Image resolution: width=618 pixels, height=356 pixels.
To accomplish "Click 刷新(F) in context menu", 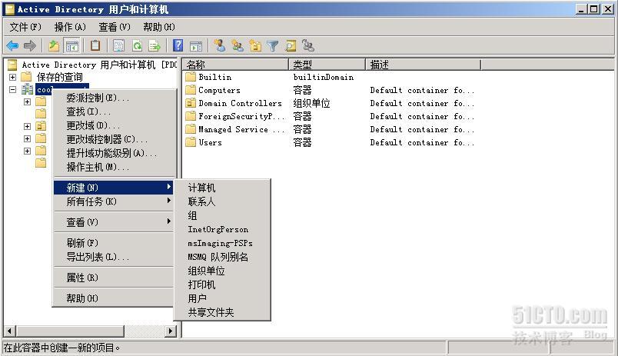I will (114, 243).
